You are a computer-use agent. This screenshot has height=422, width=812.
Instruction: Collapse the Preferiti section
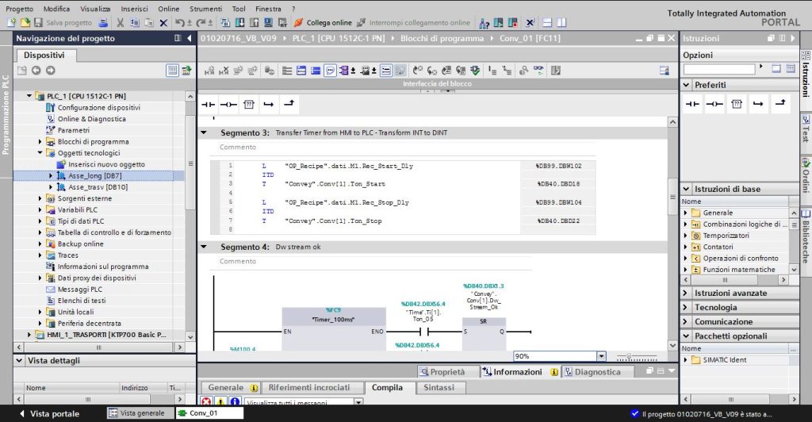[x=686, y=85]
